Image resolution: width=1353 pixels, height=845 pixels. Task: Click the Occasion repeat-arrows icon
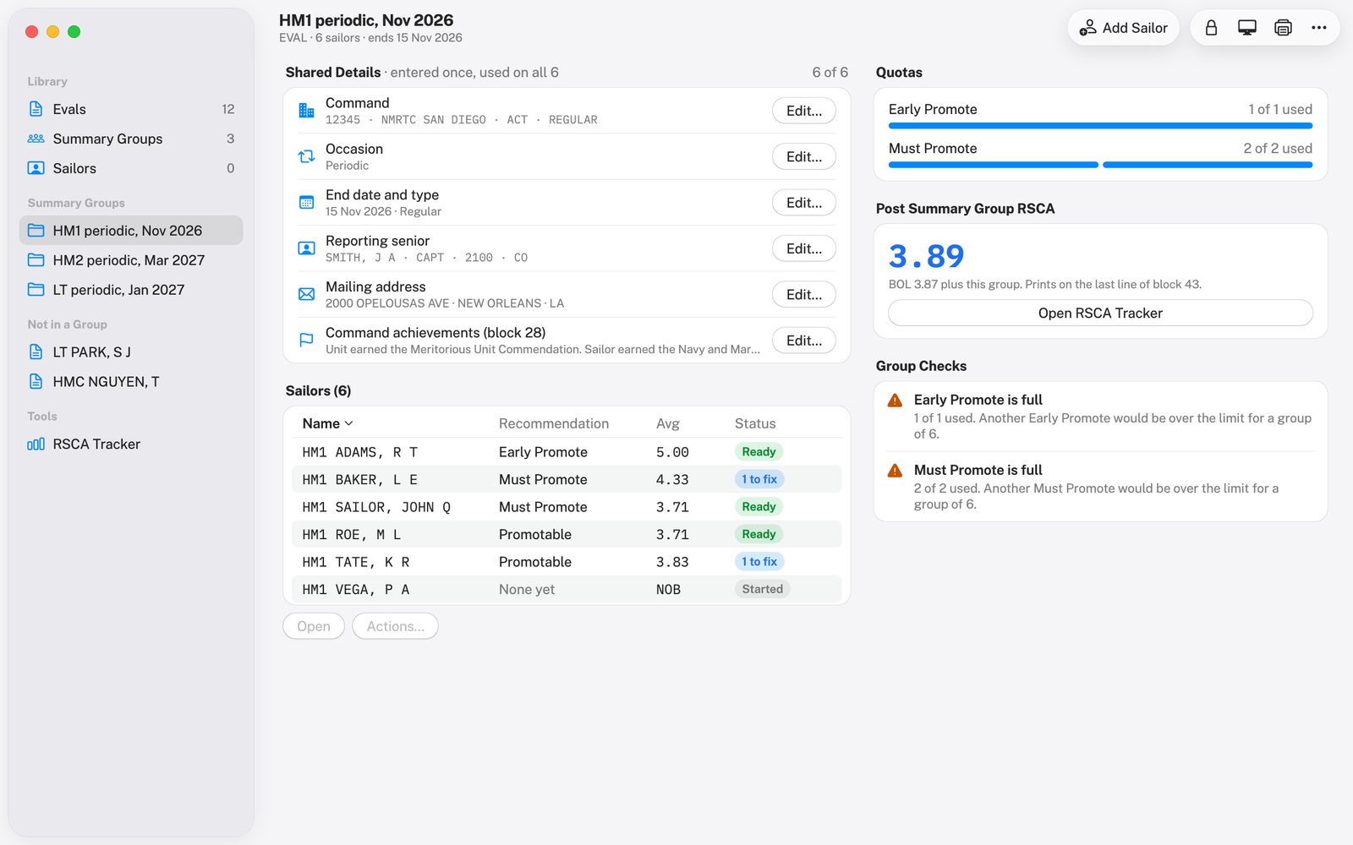point(306,156)
